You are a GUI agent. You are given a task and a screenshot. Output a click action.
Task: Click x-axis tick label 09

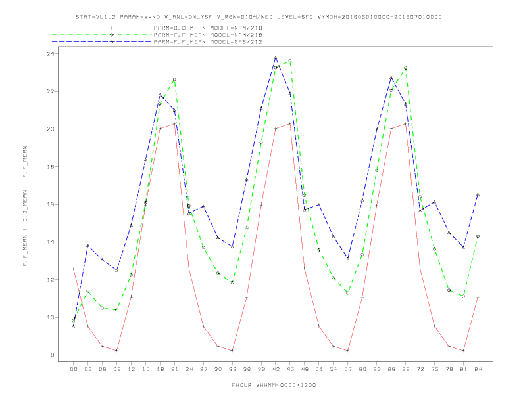click(116, 369)
